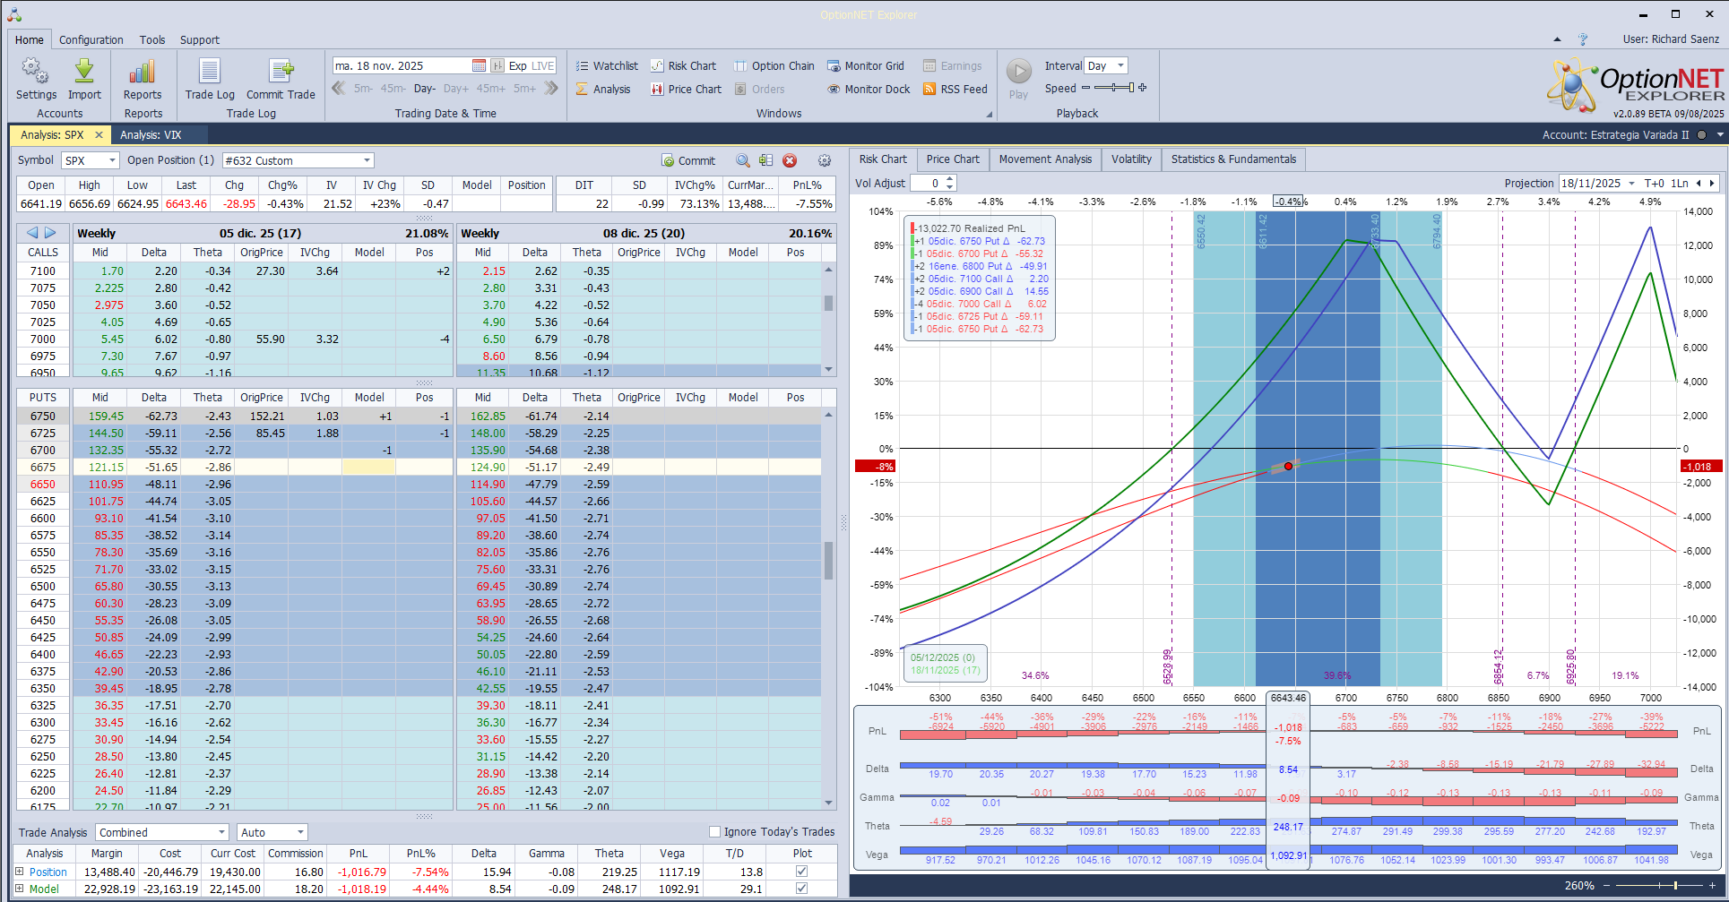Open the Trade Log icon

coord(210,72)
